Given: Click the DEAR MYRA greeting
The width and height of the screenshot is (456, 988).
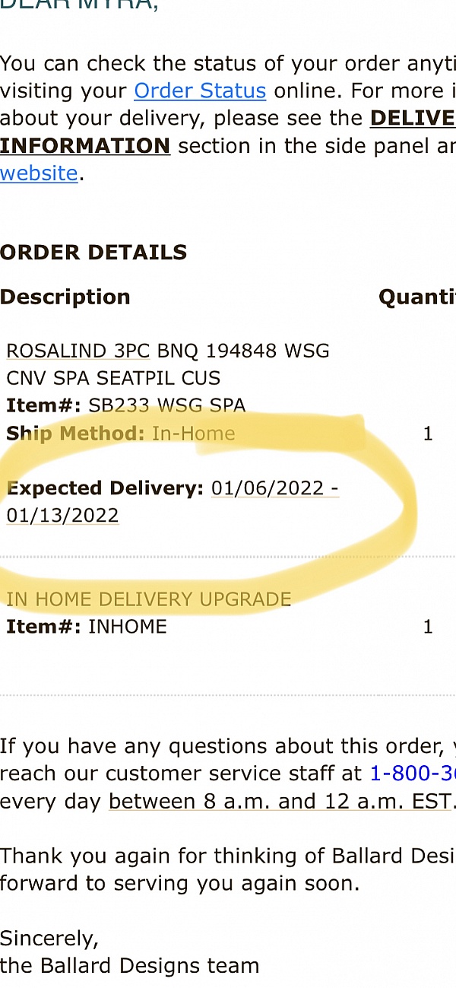Looking at the screenshot, I should 79,6.
